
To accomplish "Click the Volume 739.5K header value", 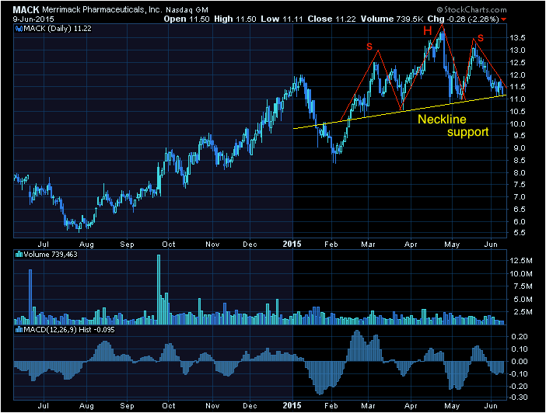I will tap(392, 19).
